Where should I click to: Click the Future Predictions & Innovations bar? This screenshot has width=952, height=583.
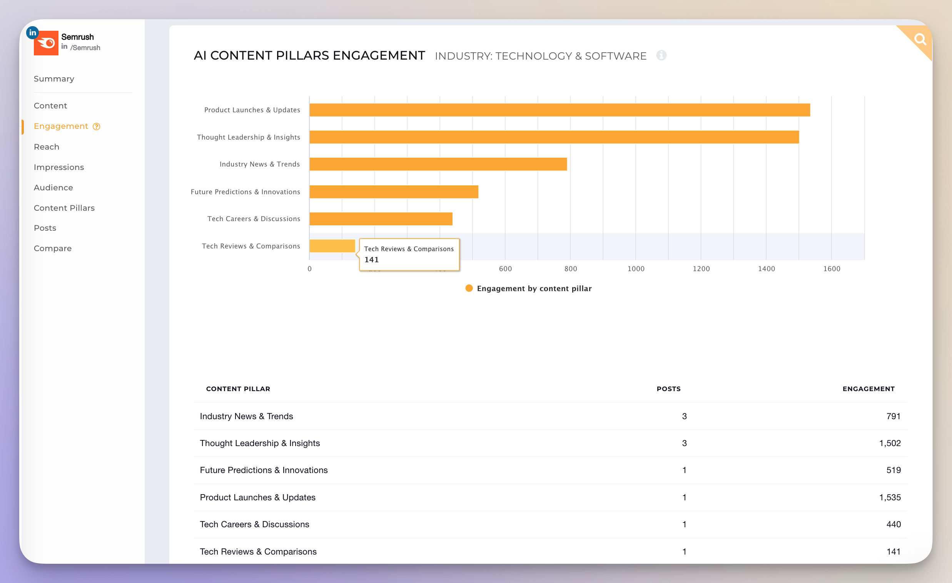point(394,192)
